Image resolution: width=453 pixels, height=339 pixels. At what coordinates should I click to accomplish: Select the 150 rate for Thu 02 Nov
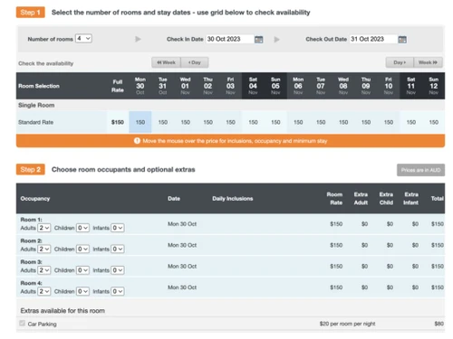(x=207, y=122)
